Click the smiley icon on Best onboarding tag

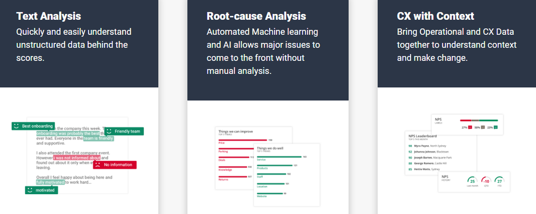click(x=16, y=126)
